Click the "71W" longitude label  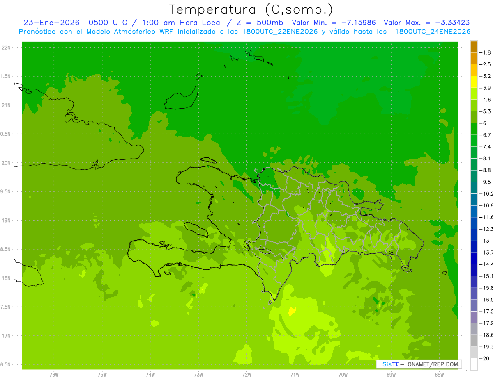point(295,374)
